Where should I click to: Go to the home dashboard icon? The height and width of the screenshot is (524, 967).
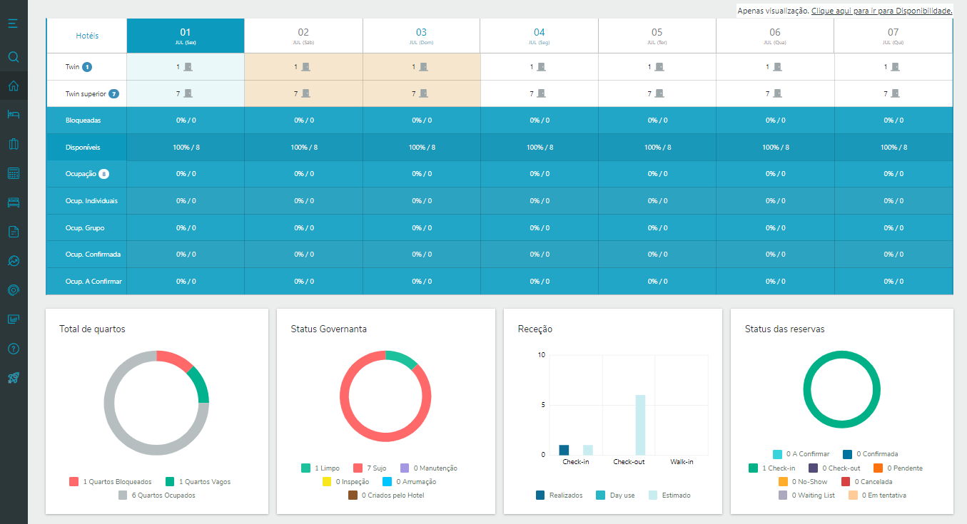click(14, 86)
